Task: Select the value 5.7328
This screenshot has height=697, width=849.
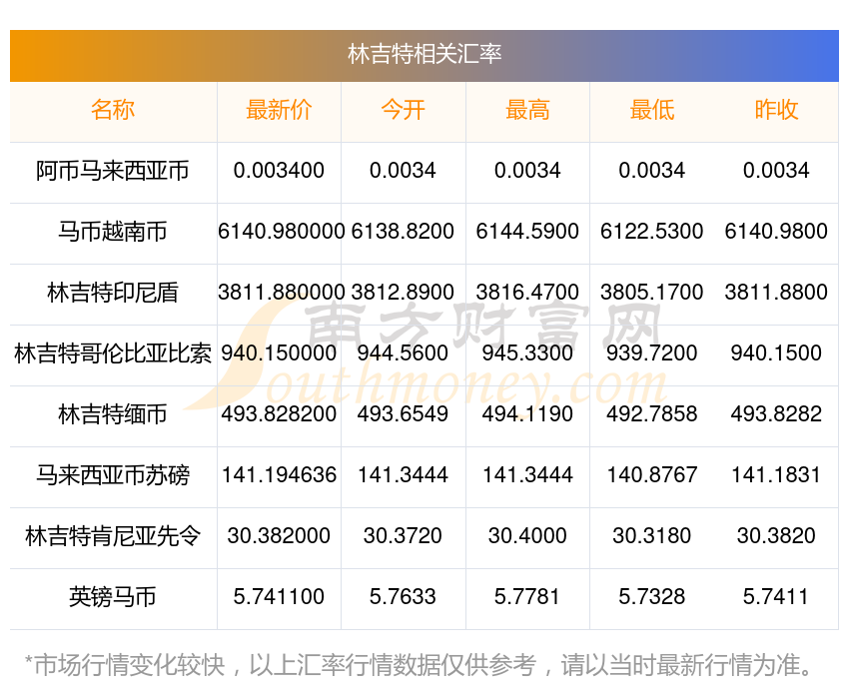Action: (652, 597)
